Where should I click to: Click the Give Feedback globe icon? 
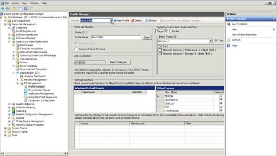pyautogui.click(x=229, y=24)
